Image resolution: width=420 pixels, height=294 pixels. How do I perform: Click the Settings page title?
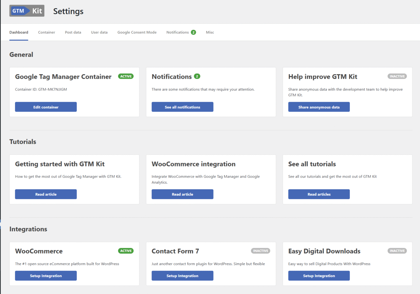click(x=68, y=11)
